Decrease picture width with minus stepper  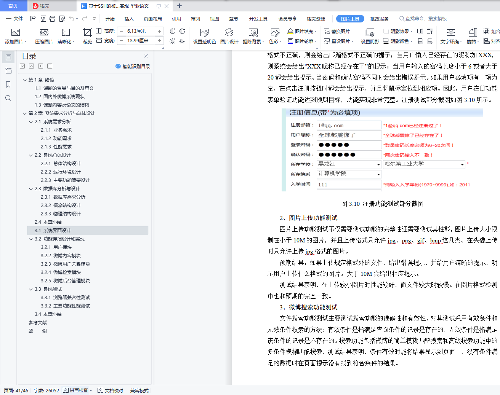coord(122,41)
